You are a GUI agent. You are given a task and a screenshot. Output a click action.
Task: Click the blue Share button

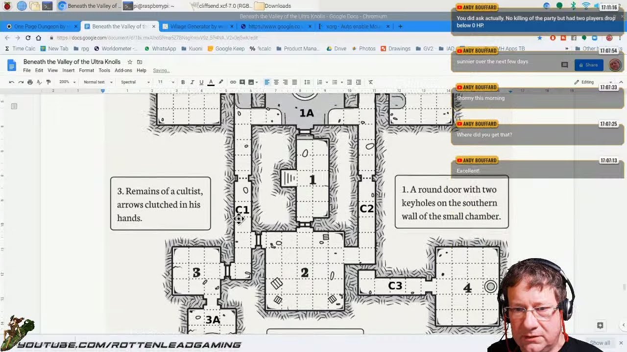tap(589, 65)
